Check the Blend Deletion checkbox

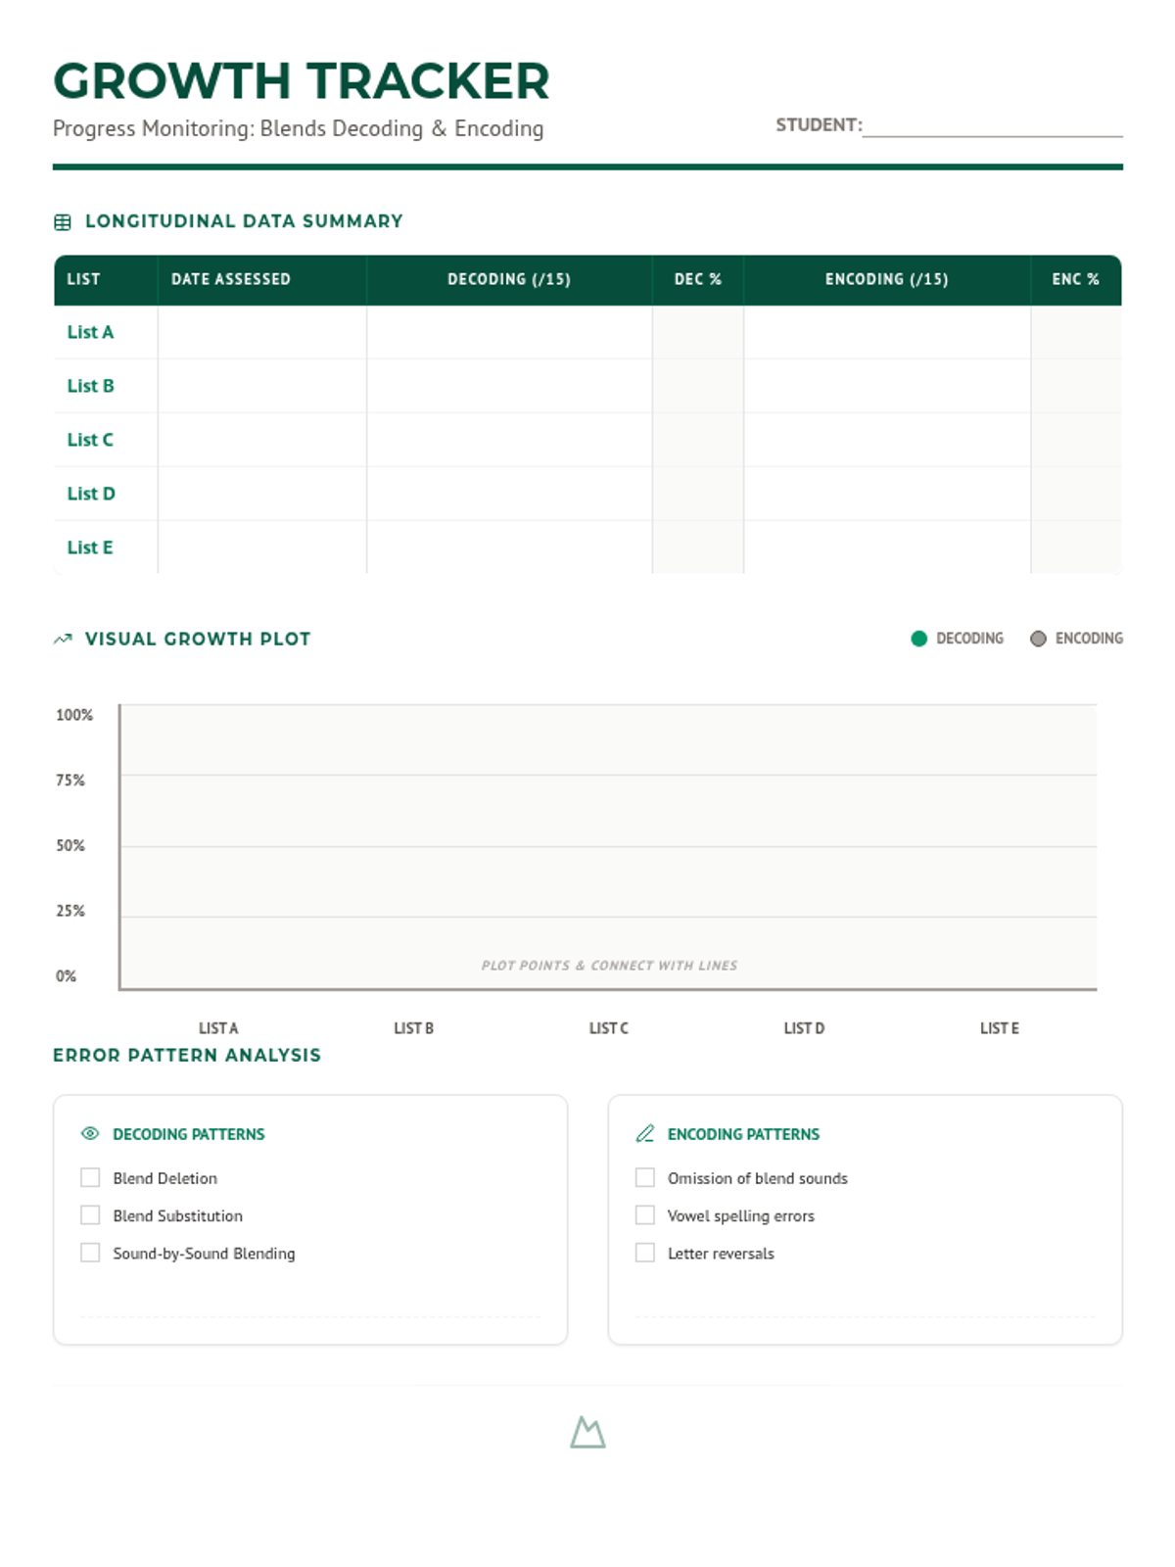pos(90,1177)
